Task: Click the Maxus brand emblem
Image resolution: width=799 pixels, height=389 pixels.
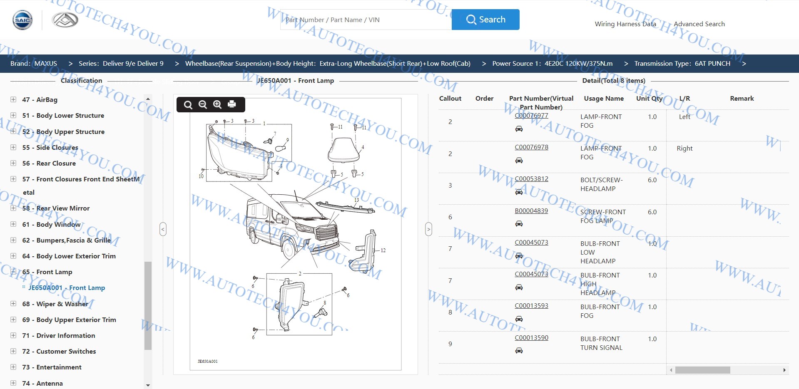Action: (x=65, y=20)
